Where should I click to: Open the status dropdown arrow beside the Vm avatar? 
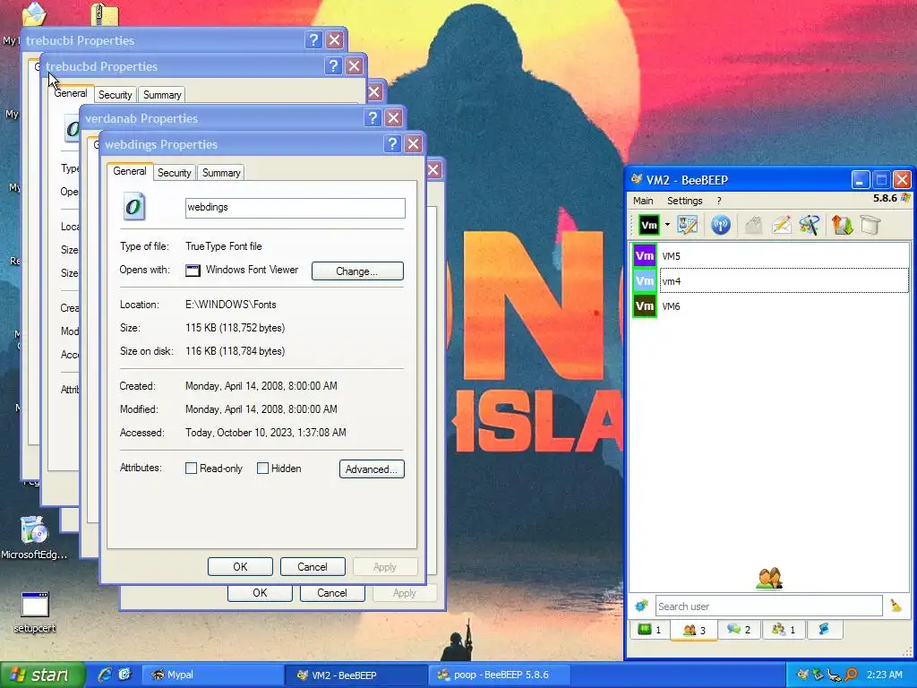click(667, 225)
